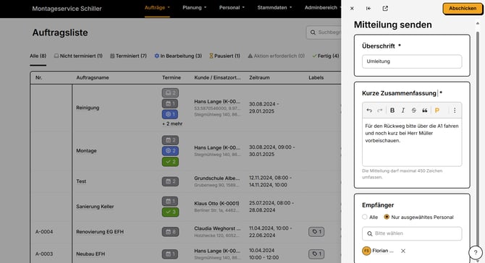Click the orange paragraph P icon
Screen dimensions: 485x263
437,111
